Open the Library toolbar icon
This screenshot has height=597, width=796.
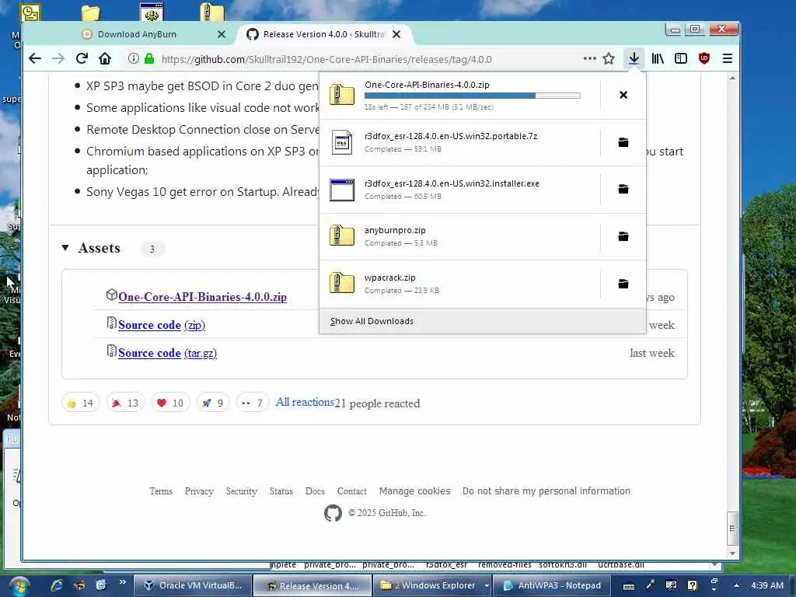[x=658, y=59]
